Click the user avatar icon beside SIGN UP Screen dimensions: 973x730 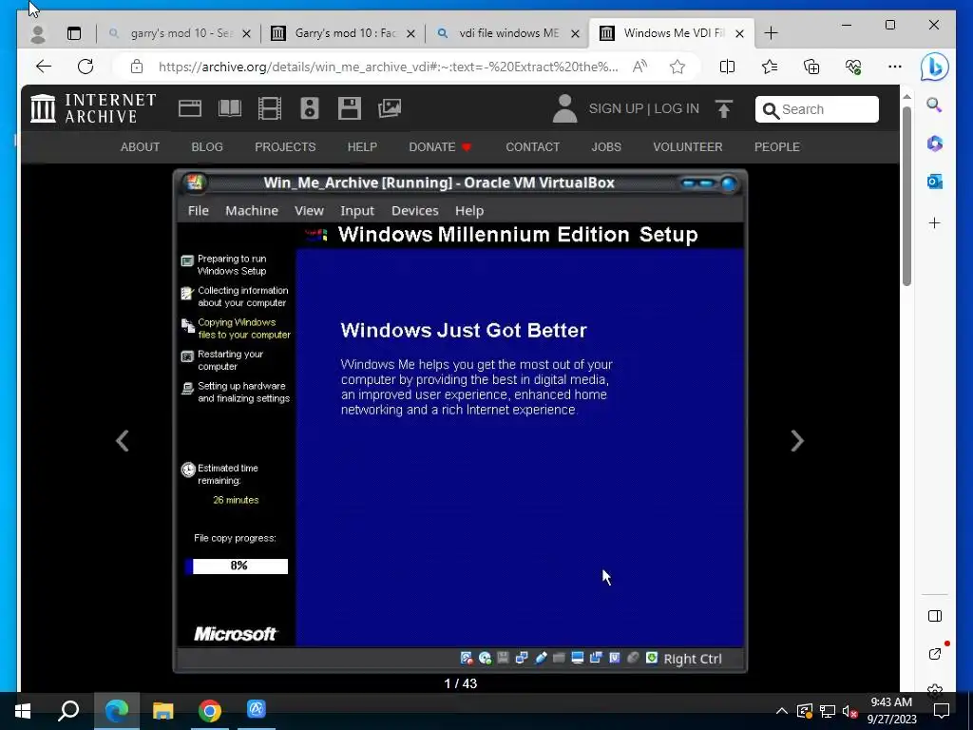coord(564,108)
